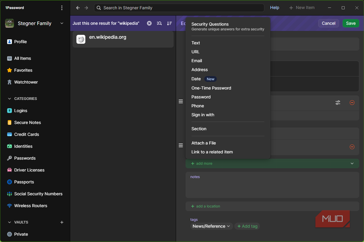The height and width of the screenshot is (242, 364).
Task: Expand the Stegner Family account dropdown
Action: 62,23
